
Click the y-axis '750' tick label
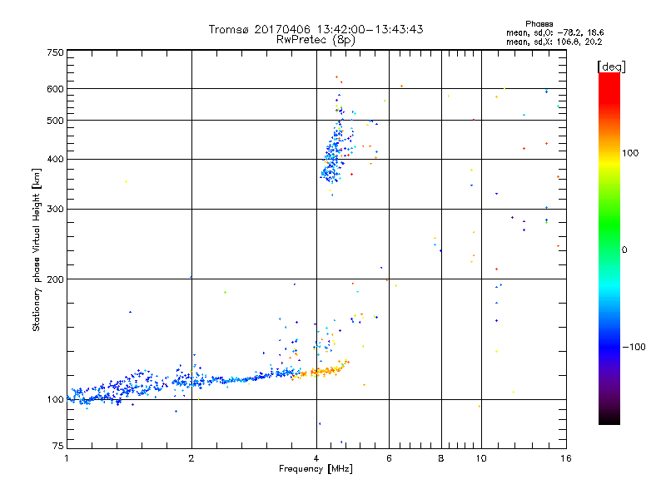55,52
